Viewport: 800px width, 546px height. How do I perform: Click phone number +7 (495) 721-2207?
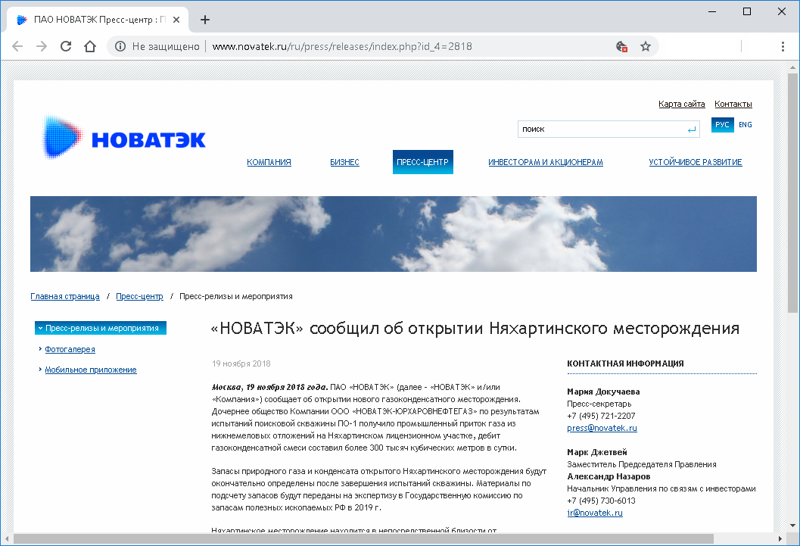coord(601,416)
